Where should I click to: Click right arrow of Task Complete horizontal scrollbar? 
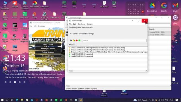146,71
